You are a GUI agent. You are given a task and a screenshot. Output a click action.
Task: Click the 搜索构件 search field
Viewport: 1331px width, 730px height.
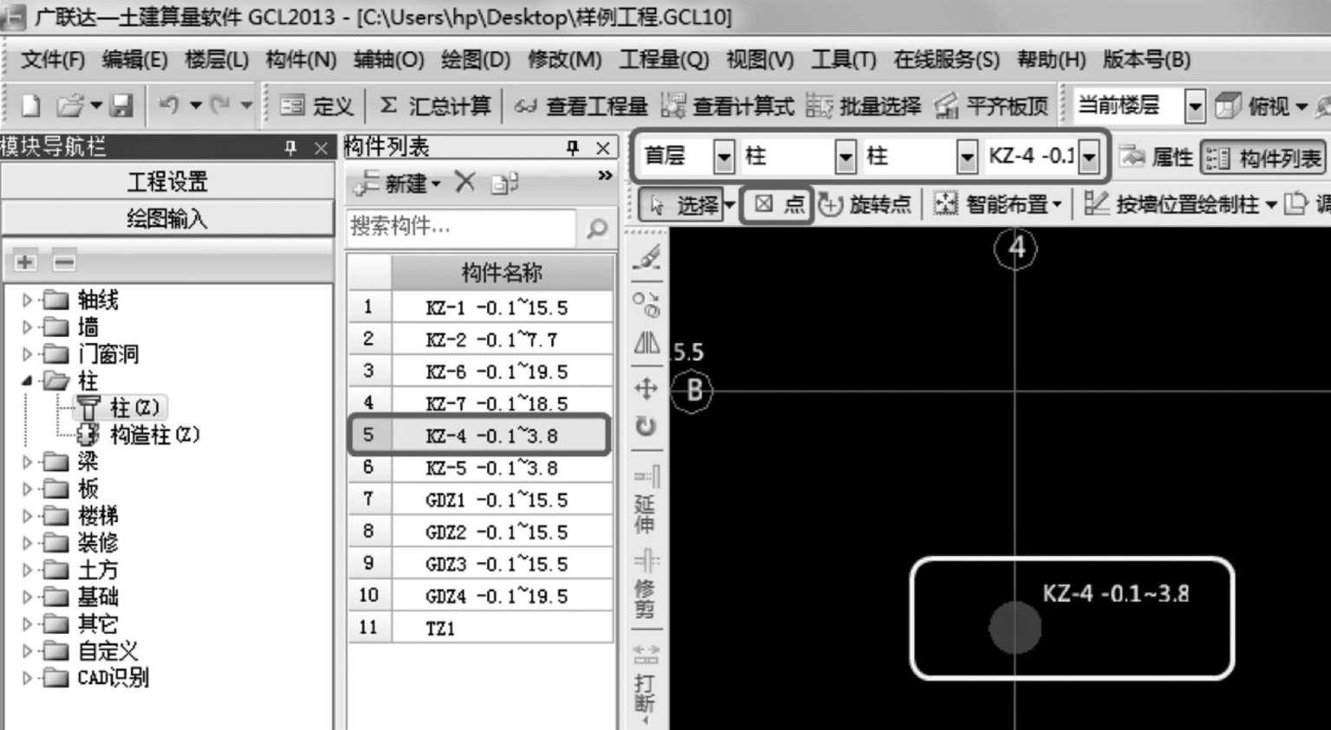click(x=460, y=227)
